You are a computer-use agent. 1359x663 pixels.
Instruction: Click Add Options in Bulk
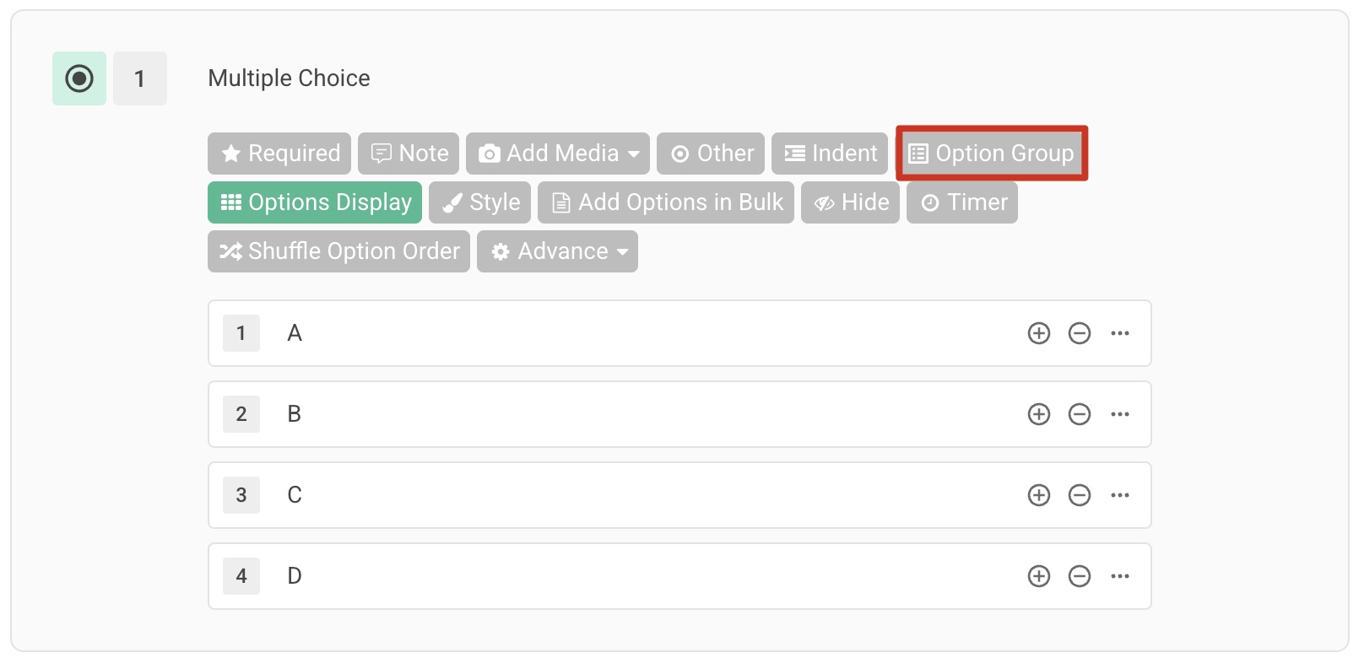pos(666,202)
